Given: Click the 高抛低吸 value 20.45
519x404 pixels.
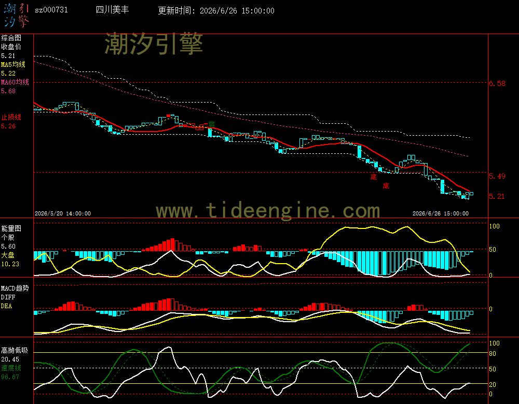Looking at the screenshot, I should point(10,359).
